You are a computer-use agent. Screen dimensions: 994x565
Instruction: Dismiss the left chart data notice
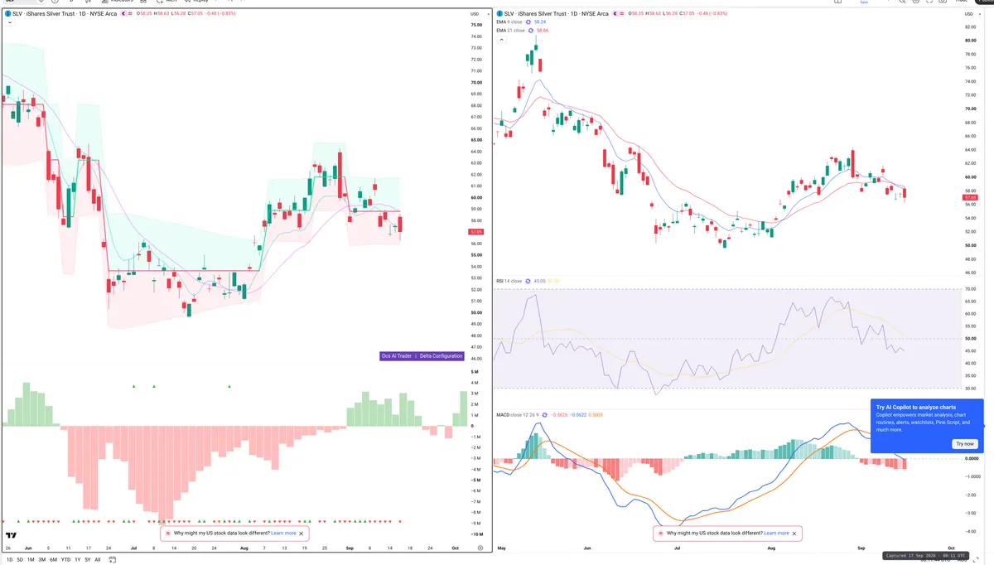[x=301, y=534]
